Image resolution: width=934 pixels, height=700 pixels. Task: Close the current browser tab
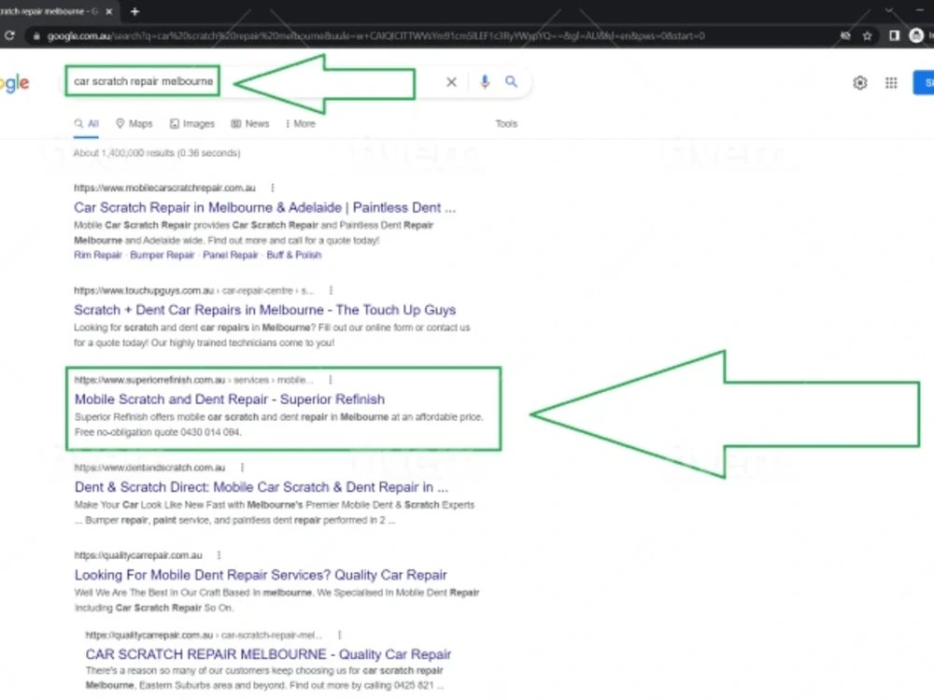(109, 11)
